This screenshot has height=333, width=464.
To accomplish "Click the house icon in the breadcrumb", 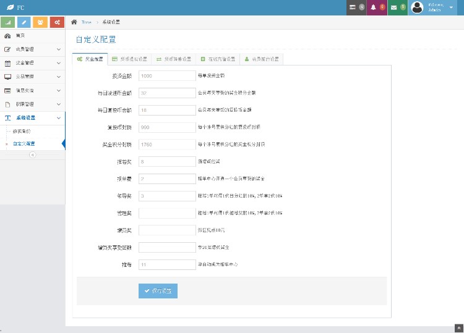I will point(74,22).
